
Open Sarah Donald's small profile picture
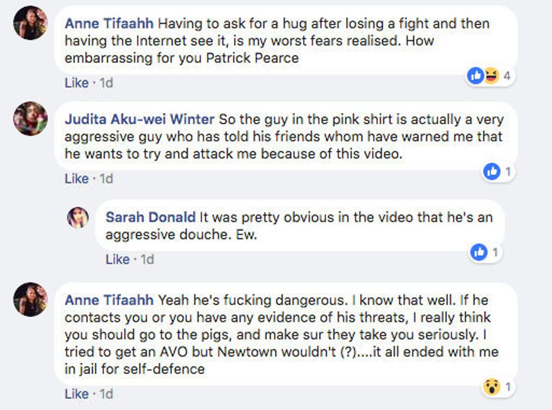(x=78, y=217)
